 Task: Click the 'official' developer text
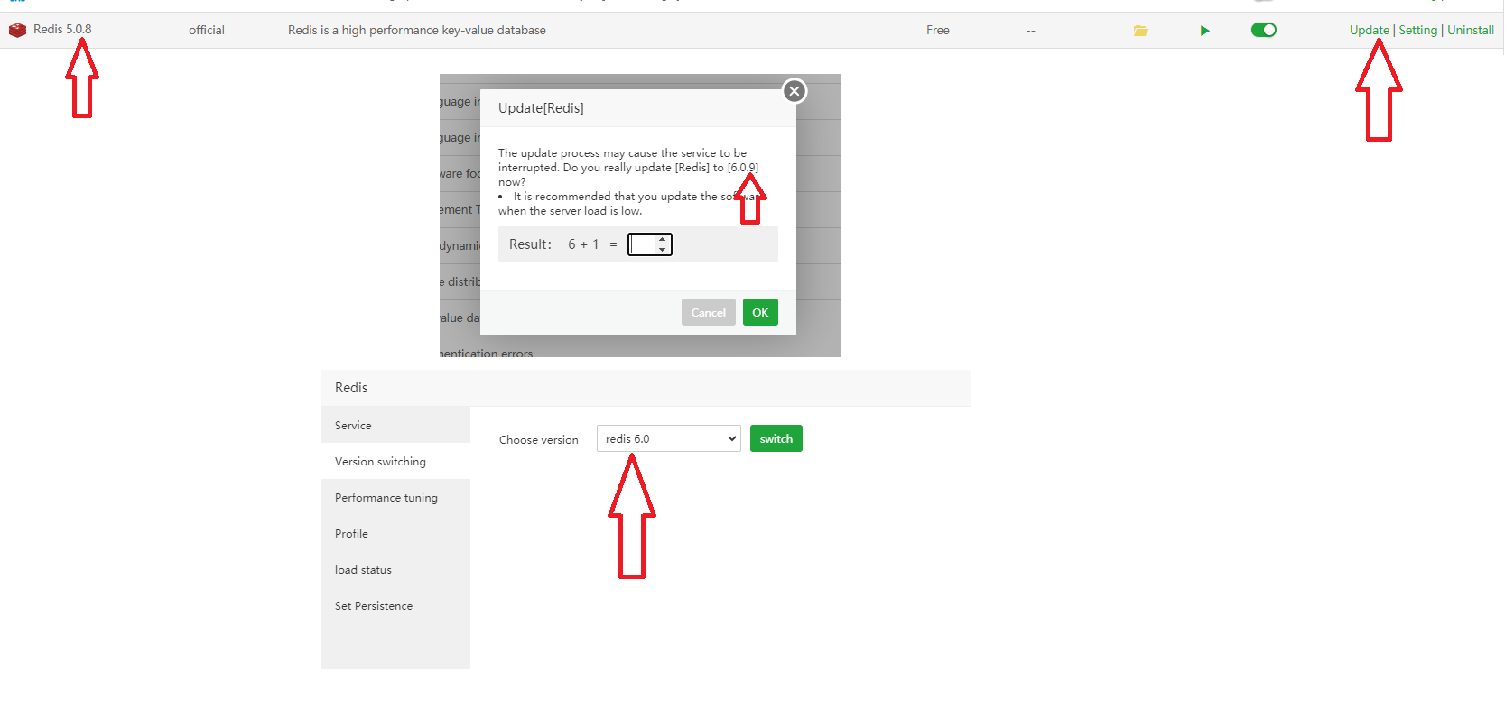coord(207,30)
